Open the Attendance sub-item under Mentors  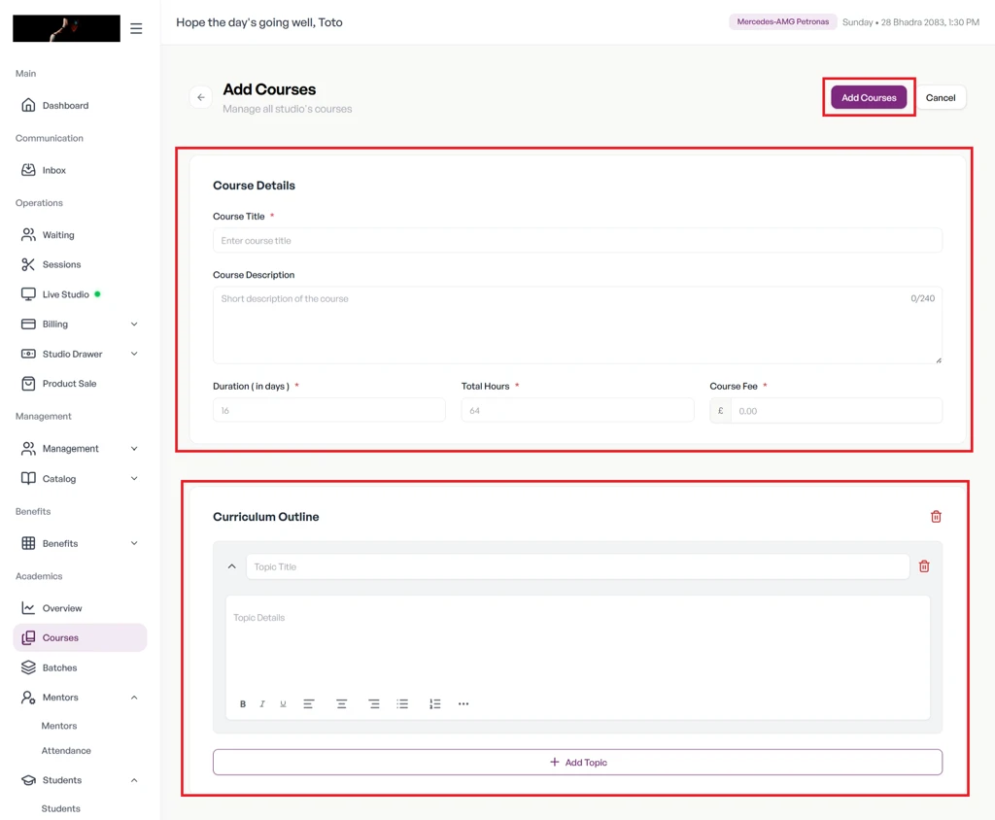click(66, 750)
